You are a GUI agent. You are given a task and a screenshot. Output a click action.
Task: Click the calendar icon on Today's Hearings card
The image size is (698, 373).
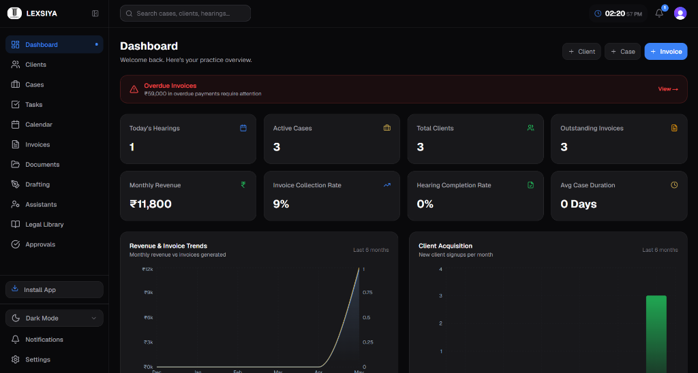(x=243, y=128)
